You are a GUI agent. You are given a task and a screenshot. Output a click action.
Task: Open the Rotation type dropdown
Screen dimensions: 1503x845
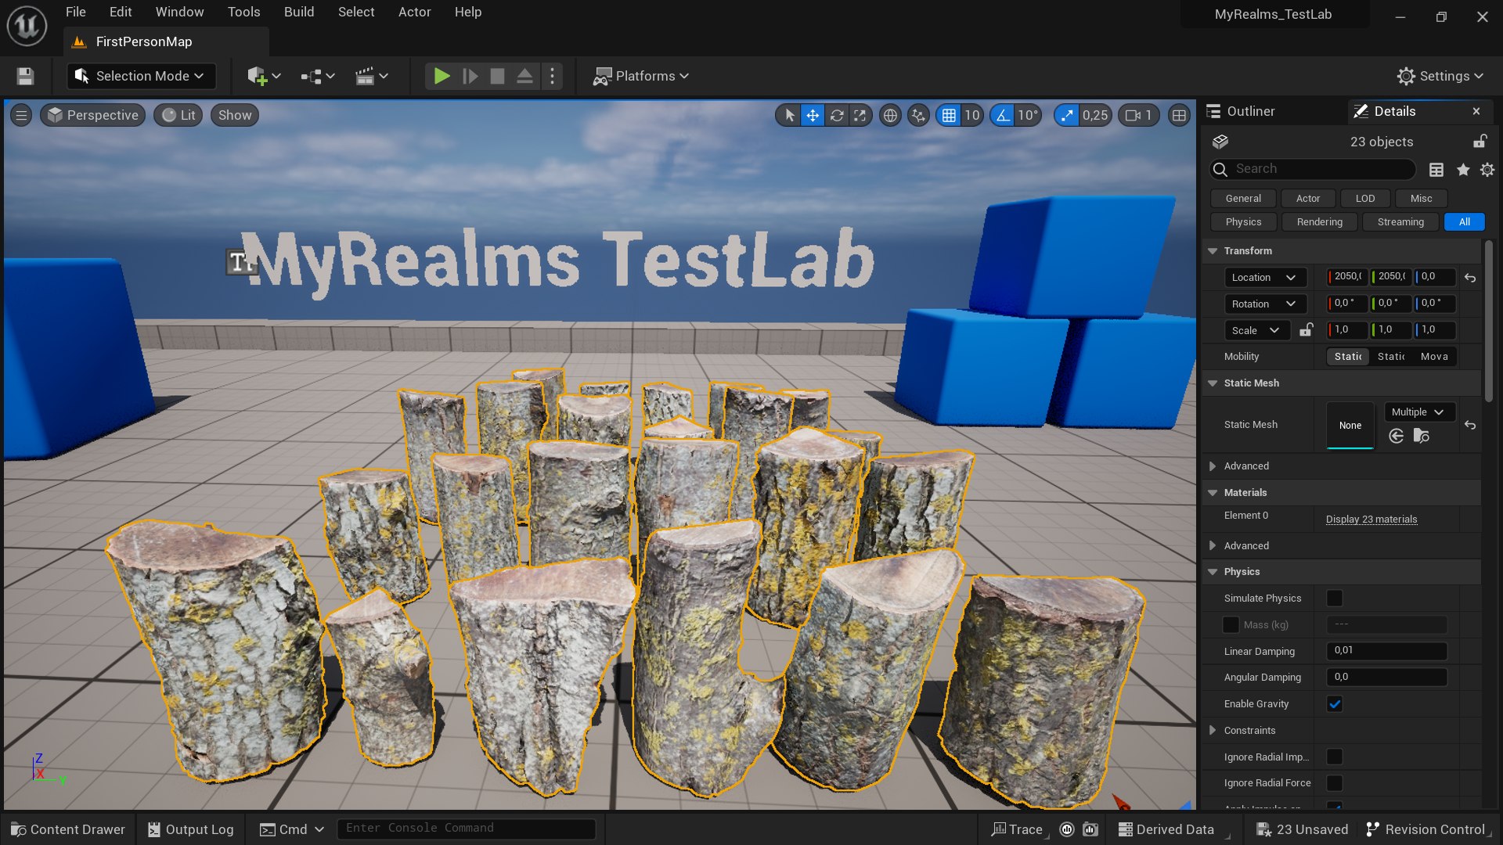point(1264,304)
